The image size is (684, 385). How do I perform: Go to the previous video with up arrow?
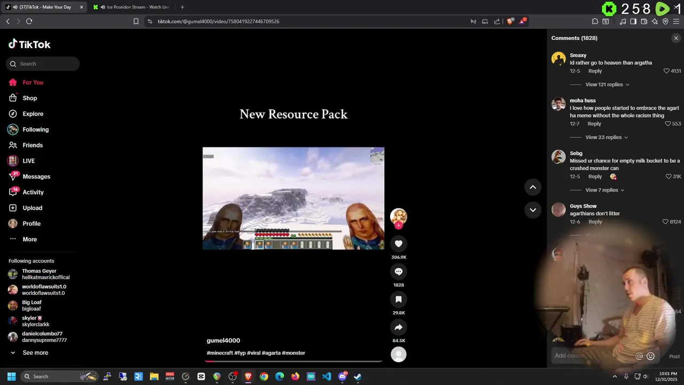coord(533,187)
